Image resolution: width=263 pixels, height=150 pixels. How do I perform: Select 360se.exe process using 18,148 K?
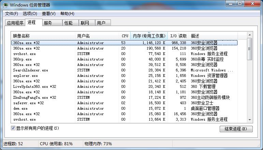125,92
